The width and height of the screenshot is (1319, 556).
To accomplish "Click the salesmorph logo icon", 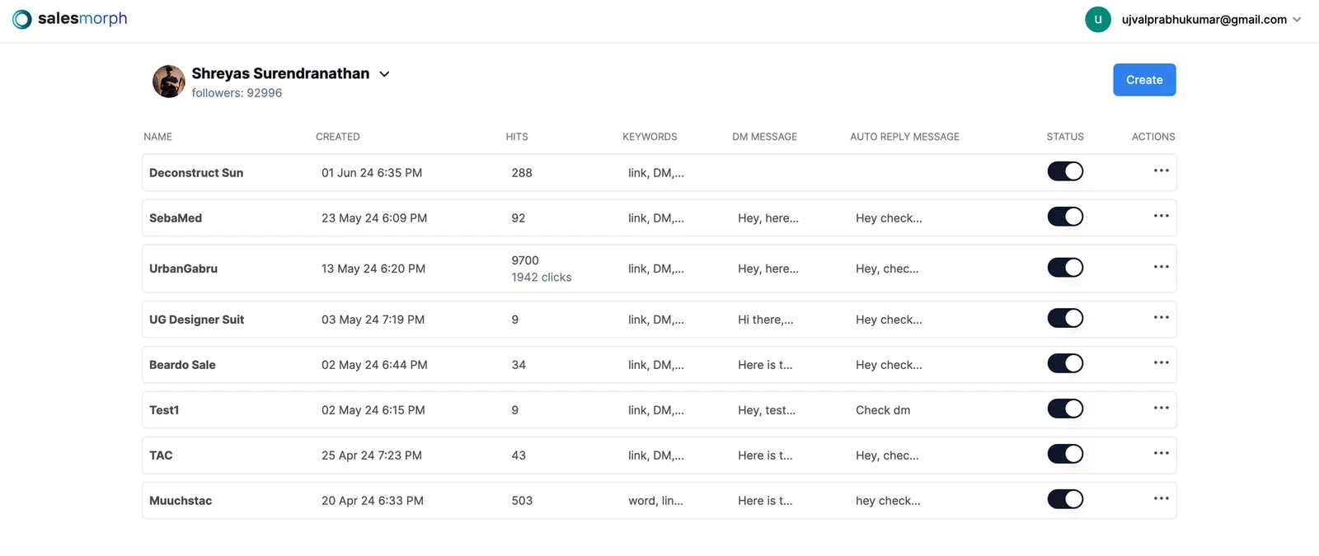I will pos(22,19).
